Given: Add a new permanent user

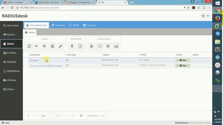Looking at the screenshot, I should [x=44, y=46].
